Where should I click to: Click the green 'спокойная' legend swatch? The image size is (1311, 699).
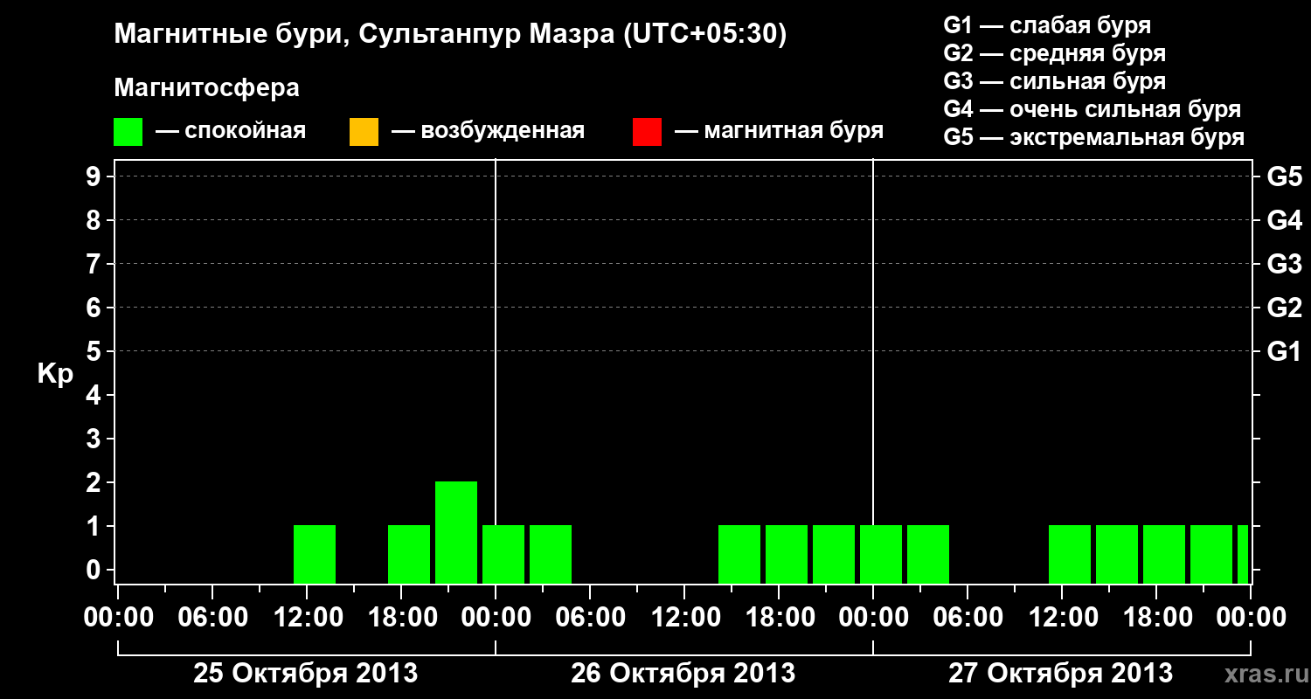click(x=128, y=132)
